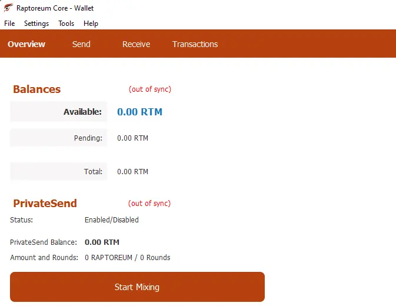Select the Total 0.00 RTM value
Image resolution: width=396 pixels, height=306 pixels.
[132, 172]
